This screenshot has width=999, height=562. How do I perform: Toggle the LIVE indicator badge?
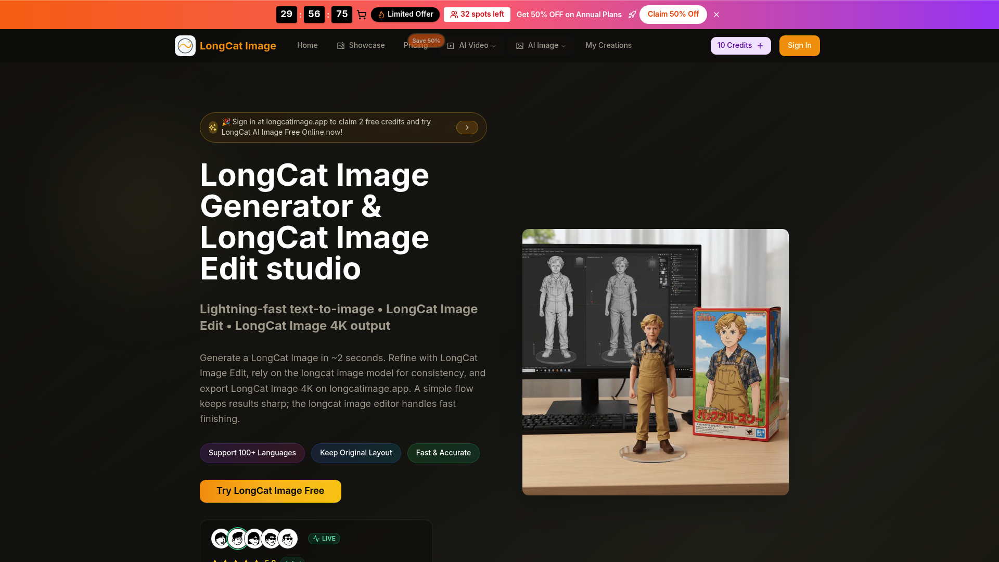(324, 539)
